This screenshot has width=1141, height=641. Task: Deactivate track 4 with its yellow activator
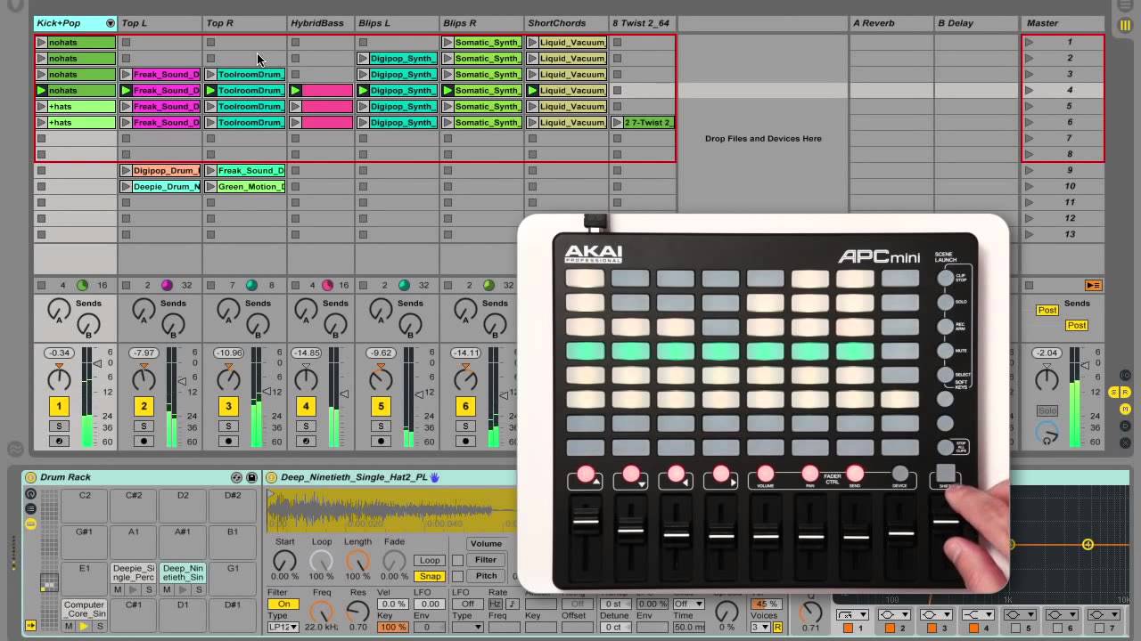[x=306, y=407]
